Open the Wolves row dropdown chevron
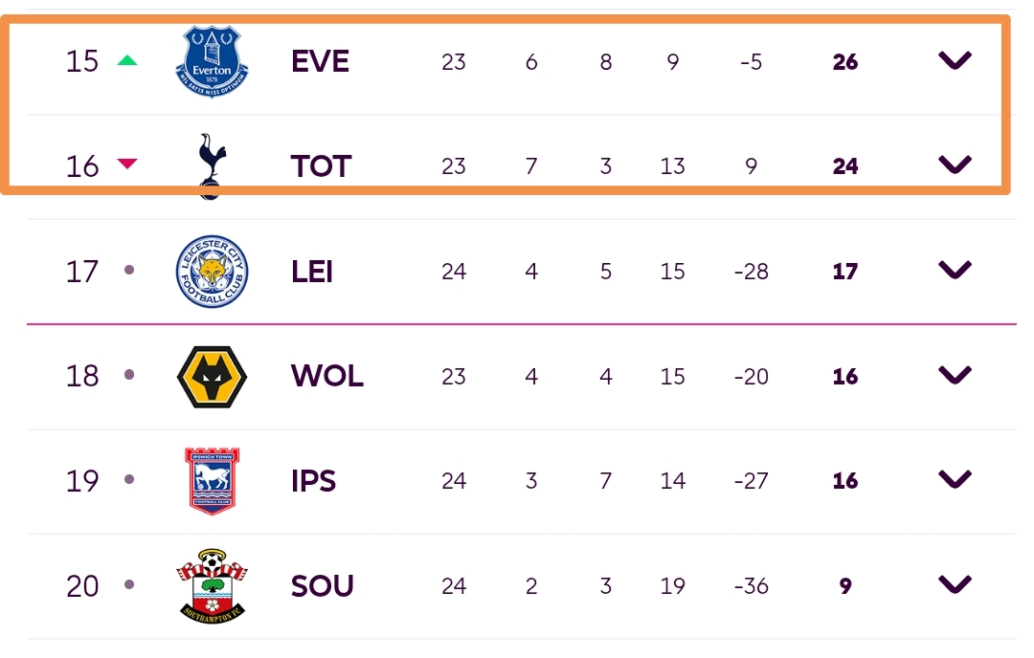1034x658 pixels. point(955,375)
